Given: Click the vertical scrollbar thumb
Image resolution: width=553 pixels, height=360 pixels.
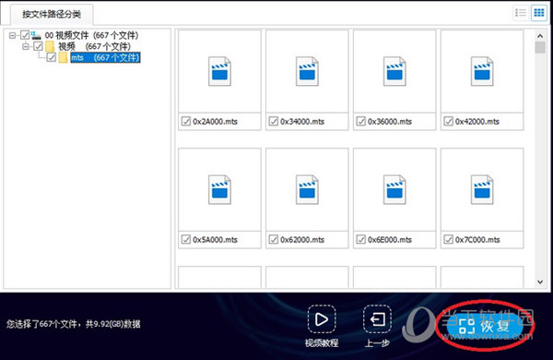Looking at the screenshot, I should click(x=539, y=47).
